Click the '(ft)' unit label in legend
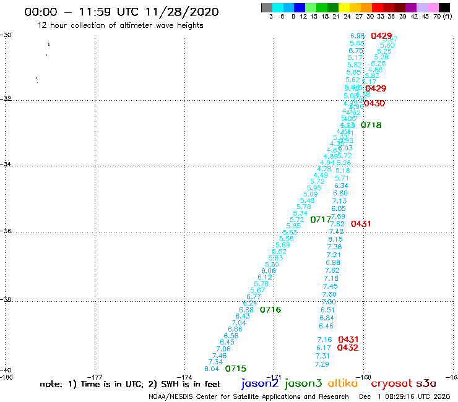Image resolution: width=458 pixels, height=402 pixels. 447,16
